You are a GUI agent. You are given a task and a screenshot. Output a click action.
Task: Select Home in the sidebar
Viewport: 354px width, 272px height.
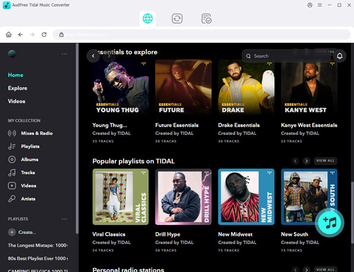15,75
